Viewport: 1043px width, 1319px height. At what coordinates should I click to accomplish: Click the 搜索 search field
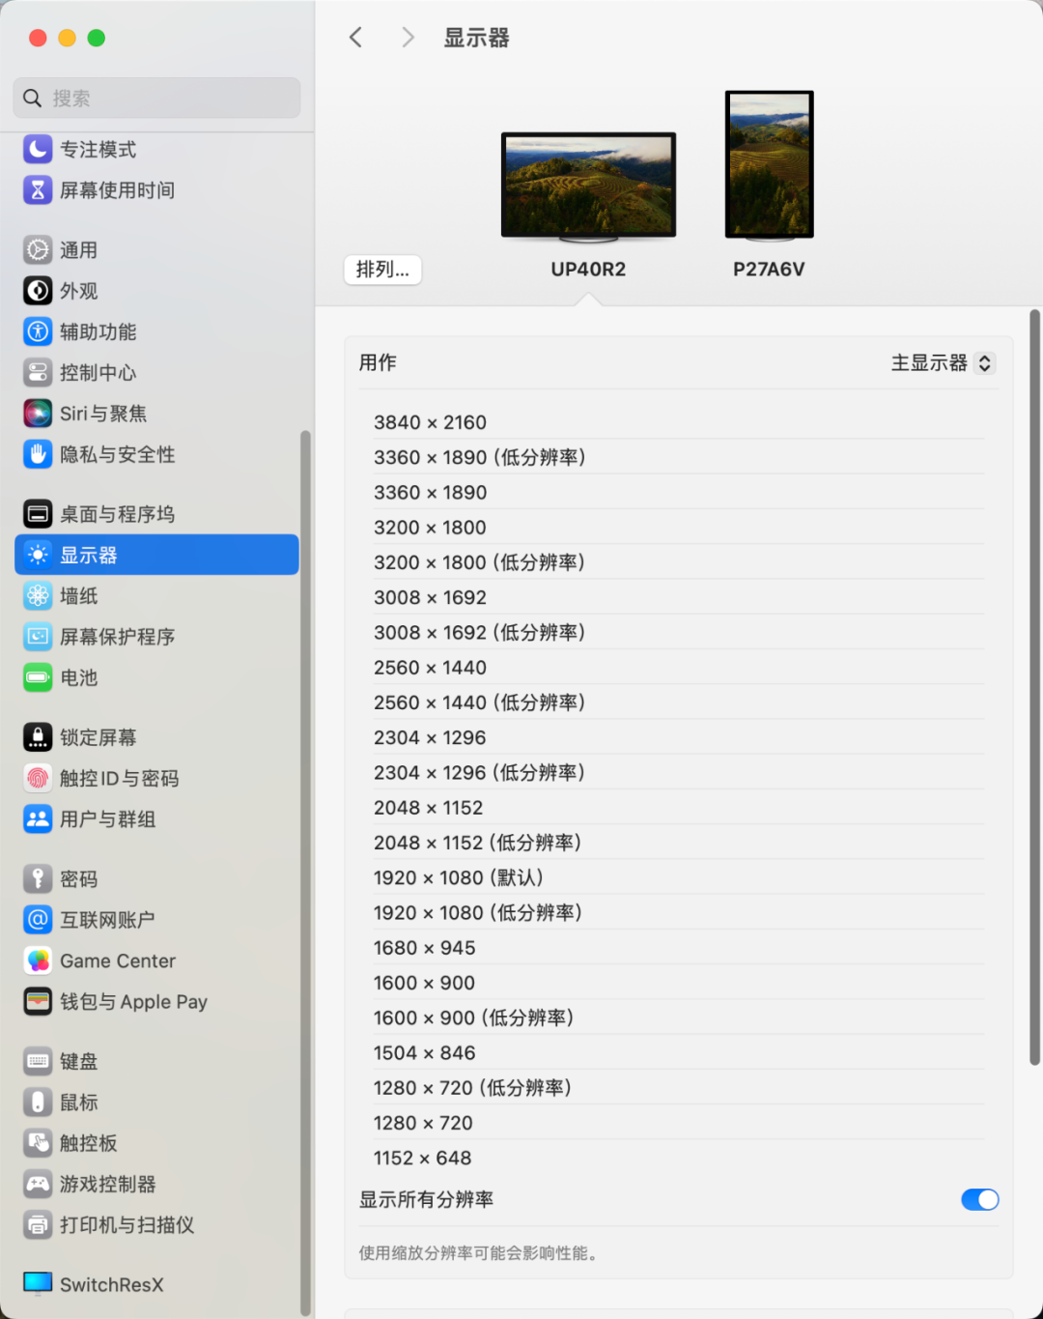coord(155,98)
